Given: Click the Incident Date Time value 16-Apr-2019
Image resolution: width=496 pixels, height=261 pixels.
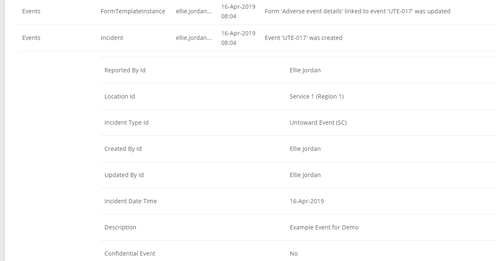Looking at the screenshot, I should click(x=307, y=201).
